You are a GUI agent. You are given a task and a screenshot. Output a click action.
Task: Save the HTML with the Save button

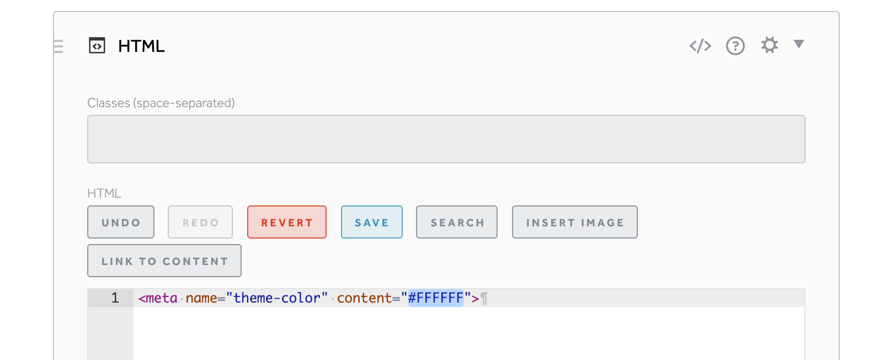[372, 222]
